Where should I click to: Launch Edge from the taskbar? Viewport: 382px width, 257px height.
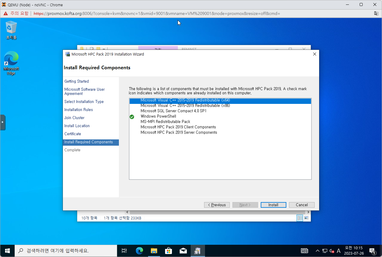139,251
